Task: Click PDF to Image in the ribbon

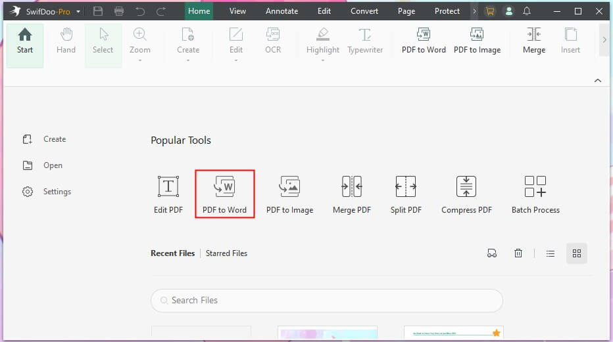Action: (x=477, y=41)
